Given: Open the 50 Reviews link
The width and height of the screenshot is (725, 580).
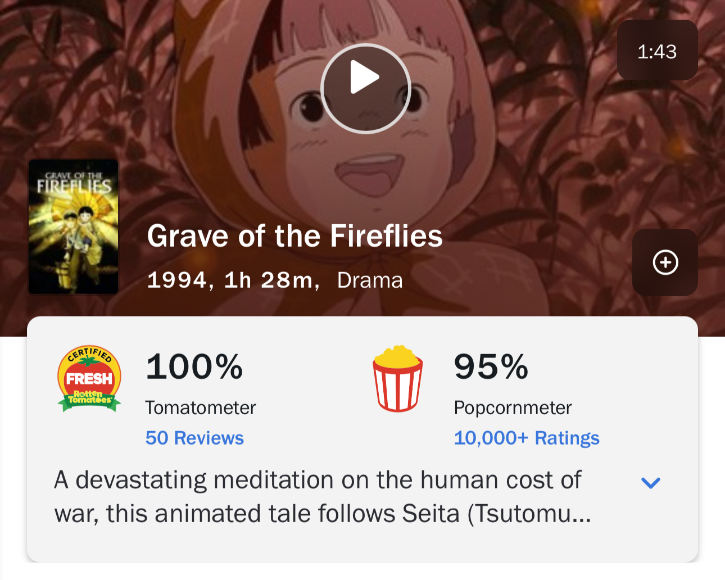Looking at the screenshot, I should click(194, 438).
